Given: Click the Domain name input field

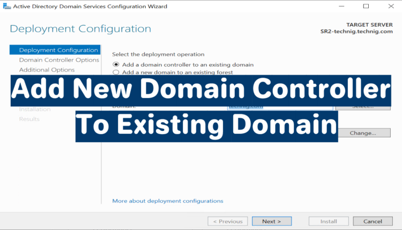Looking at the screenshot, I should pos(279,106).
